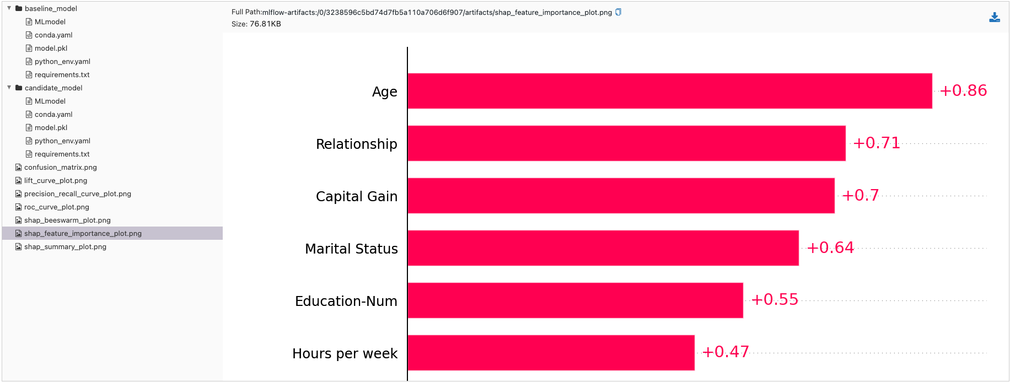Screen dimensions: 1010x382
Task: Click confusion_matrix.png image file icon
Action: [19, 168]
